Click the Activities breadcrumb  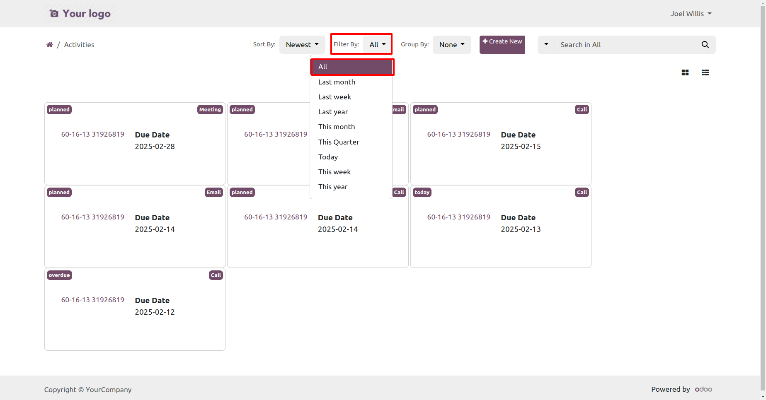[x=79, y=45]
